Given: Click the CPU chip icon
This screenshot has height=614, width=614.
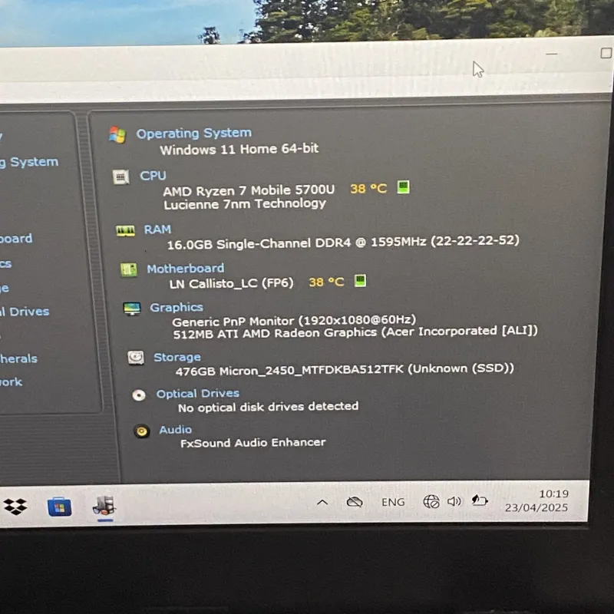Looking at the screenshot, I should pyautogui.click(x=121, y=177).
